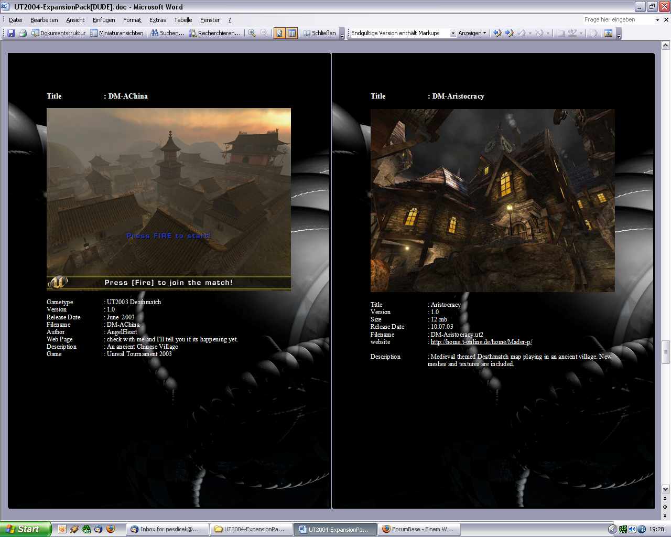Toggle multiple pages view icon
Image resolution: width=671 pixels, height=537 pixels.
click(x=291, y=33)
